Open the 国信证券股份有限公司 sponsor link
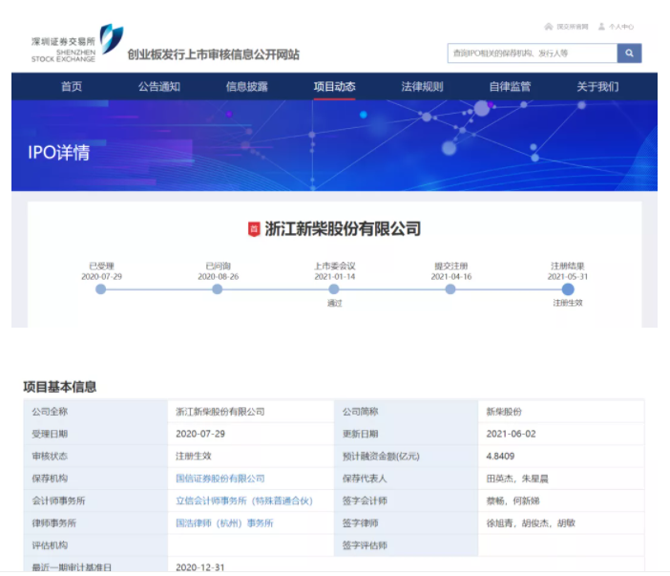670x576 pixels. coord(220,479)
